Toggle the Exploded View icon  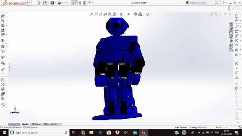(3, 69)
